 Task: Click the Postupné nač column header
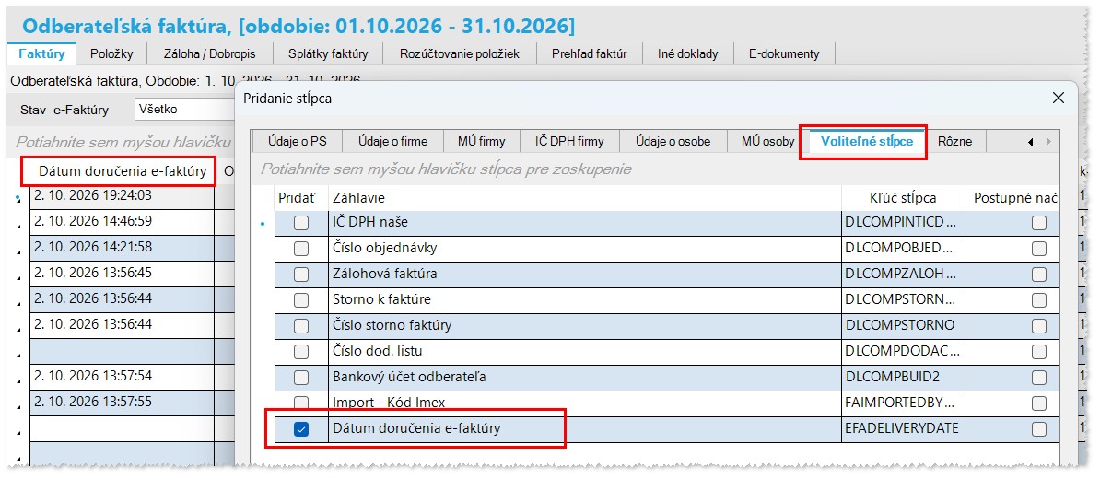(1012, 198)
